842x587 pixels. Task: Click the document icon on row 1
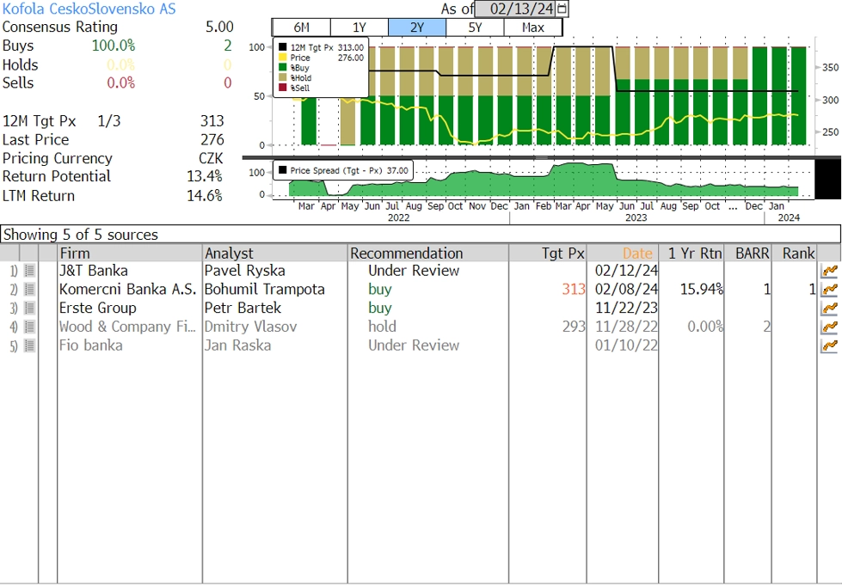point(29,271)
